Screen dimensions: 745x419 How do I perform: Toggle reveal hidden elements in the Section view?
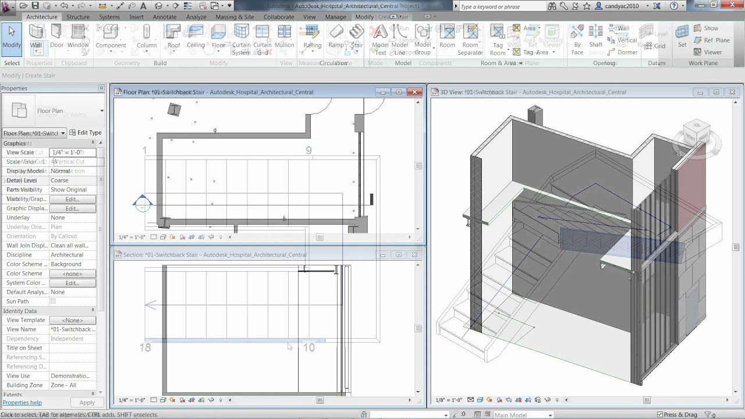pos(220,400)
